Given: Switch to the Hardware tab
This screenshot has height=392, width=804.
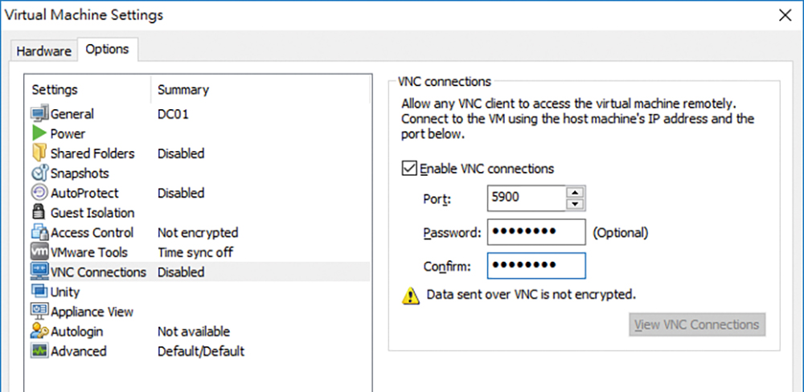Looking at the screenshot, I should tap(43, 51).
